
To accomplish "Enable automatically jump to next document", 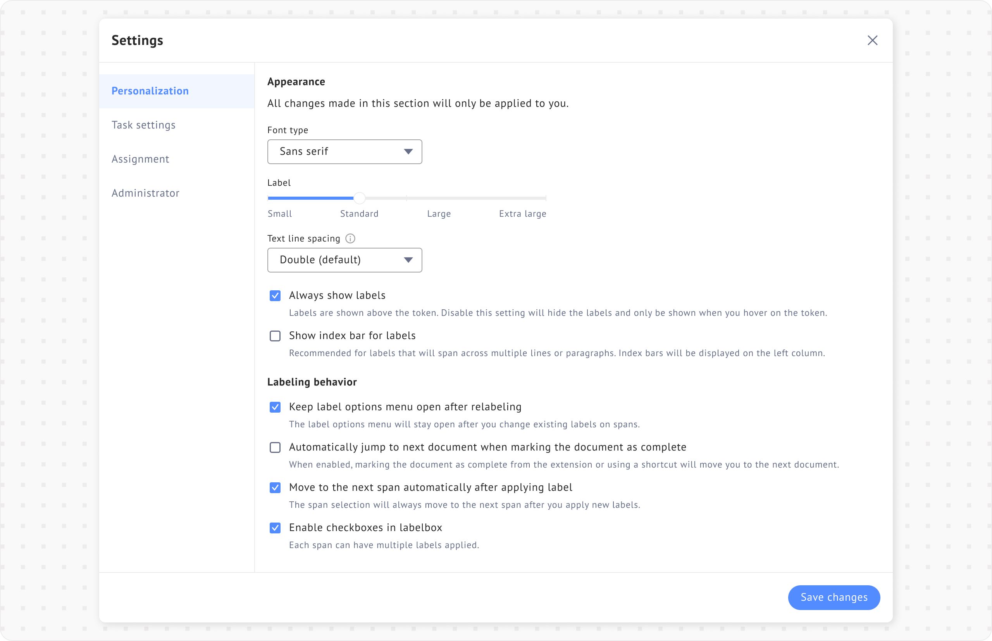I will pyautogui.click(x=275, y=447).
